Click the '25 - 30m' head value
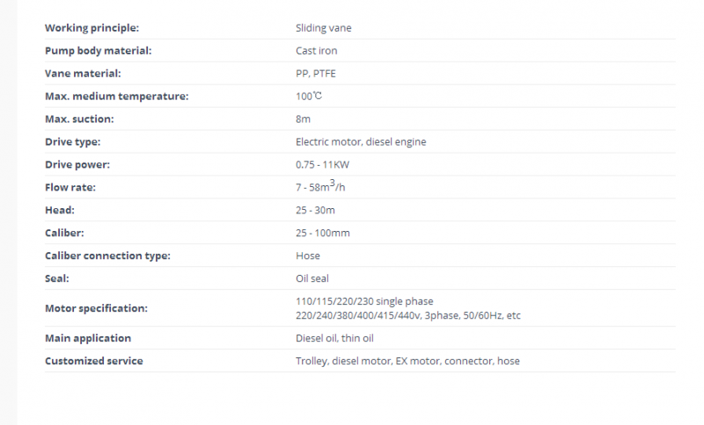Image resolution: width=704 pixels, height=425 pixels. 315,210
